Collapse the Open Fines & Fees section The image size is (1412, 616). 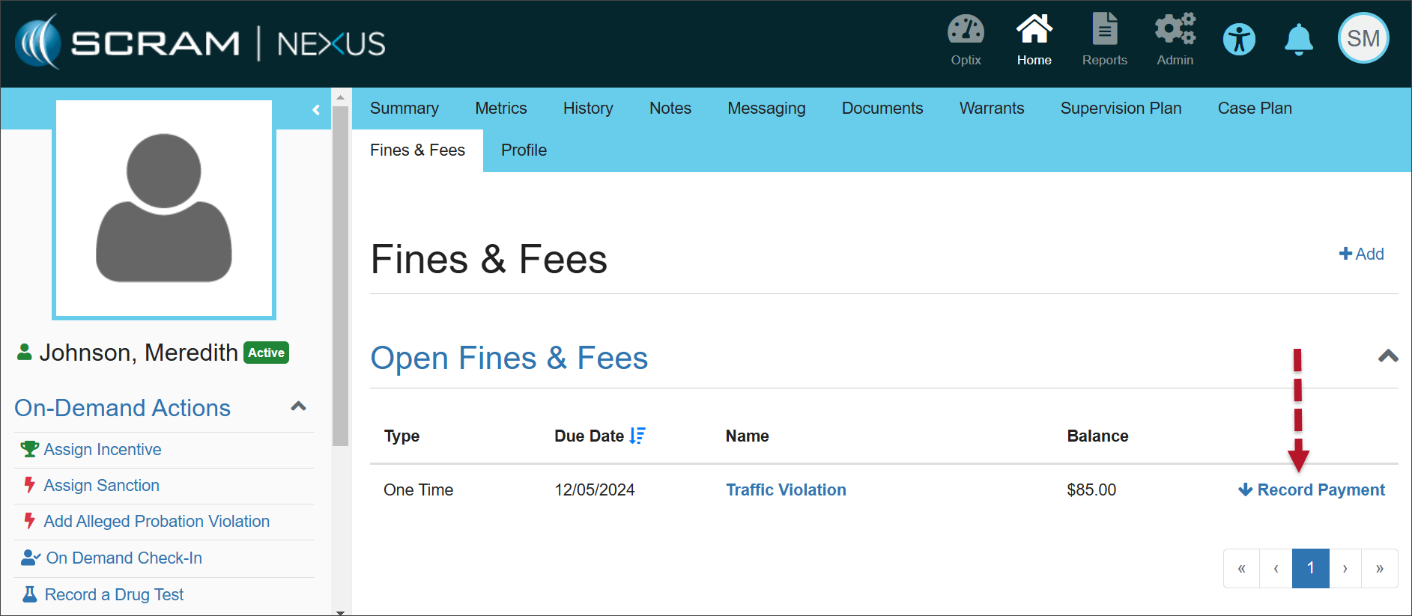click(1387, 356)
